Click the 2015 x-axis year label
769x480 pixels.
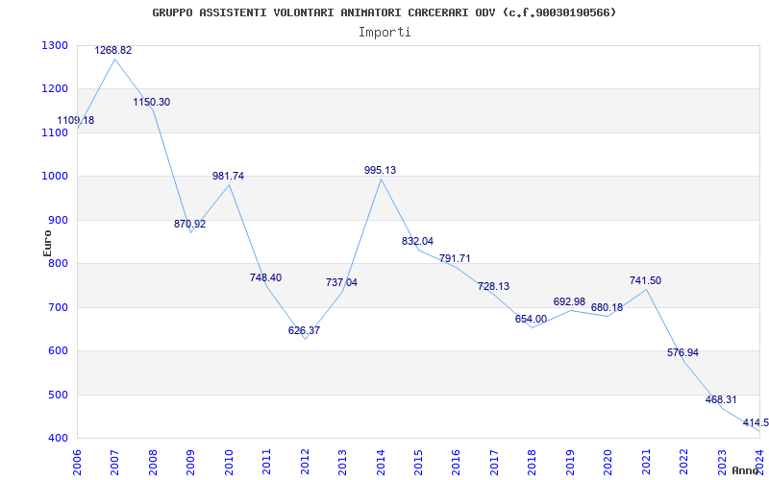(x=418, y=461)
